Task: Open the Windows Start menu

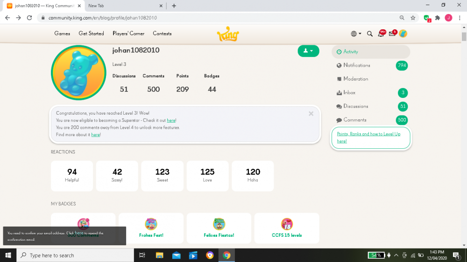Action: click(8, 255)
